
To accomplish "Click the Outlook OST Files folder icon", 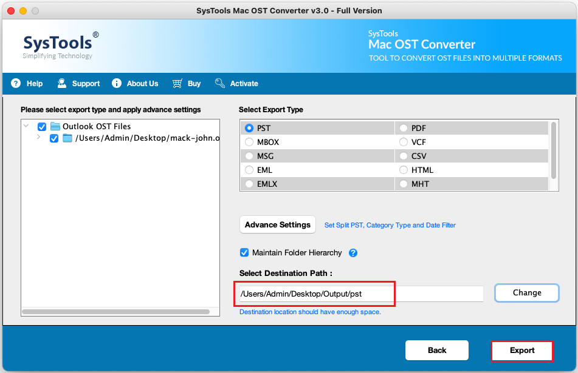I will tap(55, 127).
